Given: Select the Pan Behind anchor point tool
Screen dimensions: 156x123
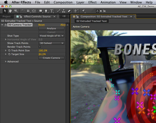Looking at the screenshot, I should 34,11.
